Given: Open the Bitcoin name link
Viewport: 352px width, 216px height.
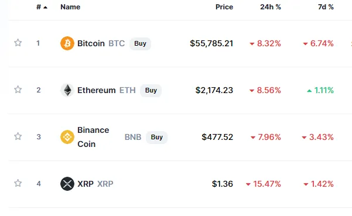Looking at the screenshot, I should pos(91,43).
